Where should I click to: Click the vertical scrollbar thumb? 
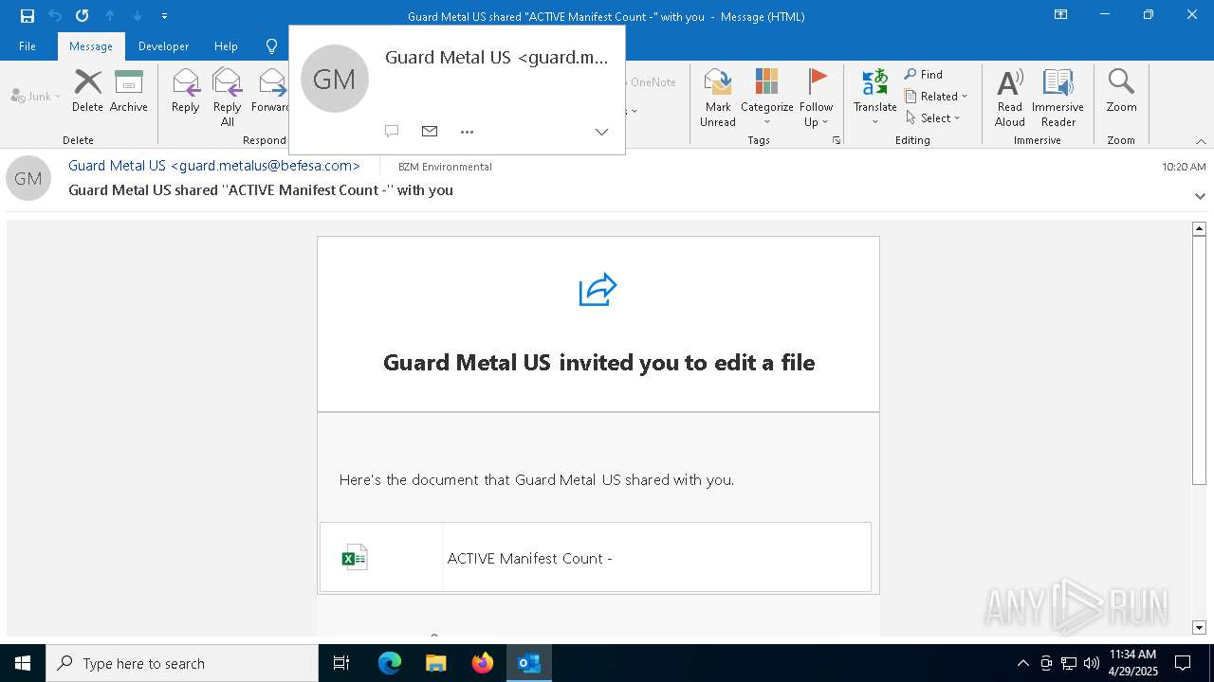[x=1199, y=360]
